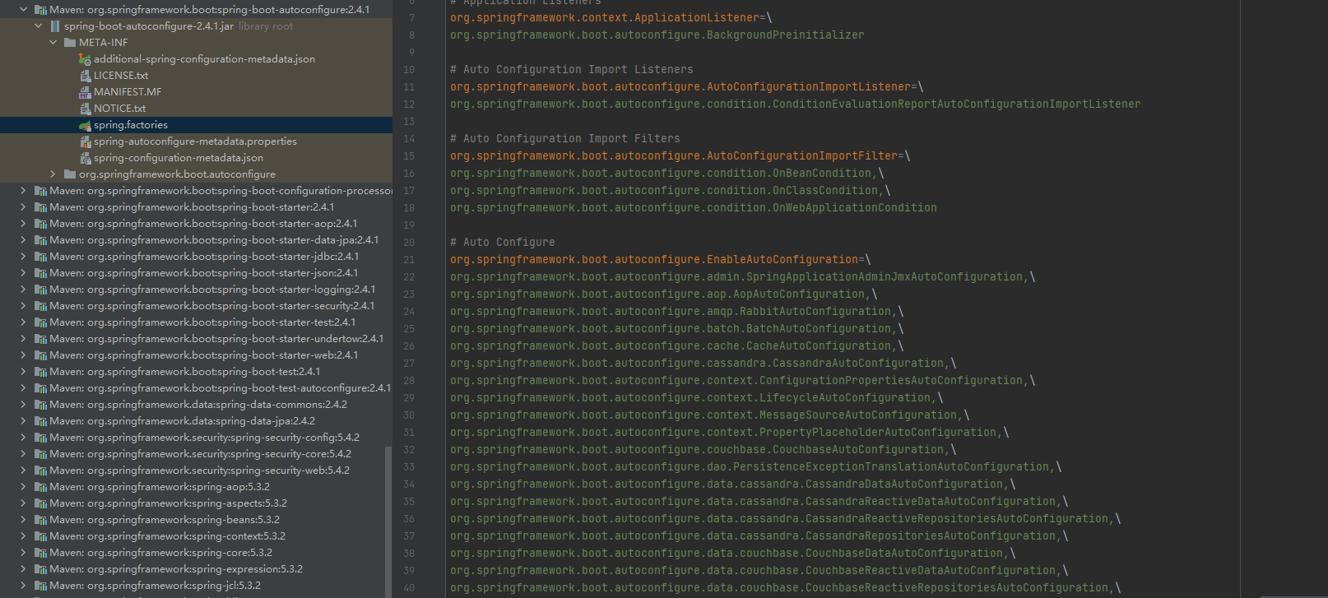This screenshot has height=598, width=1328.
Task: Click the org.springframework.boot.autoconfigure package folder icon
Action: (70, 174)
